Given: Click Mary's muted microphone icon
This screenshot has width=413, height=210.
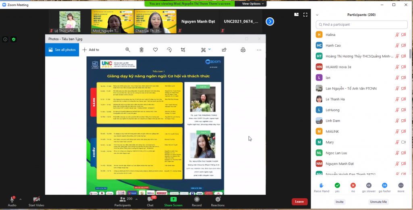Looking at the screenshot, I should [397, 142].
